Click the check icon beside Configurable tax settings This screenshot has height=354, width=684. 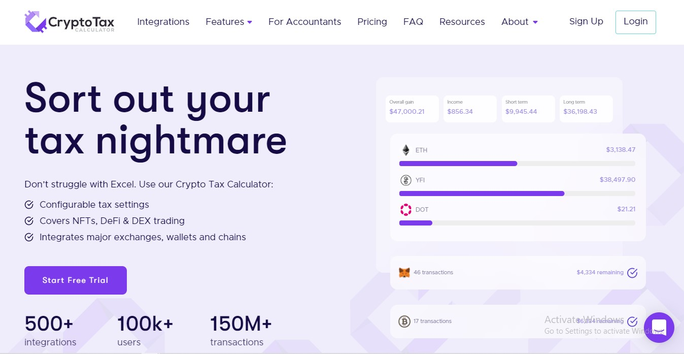tap(29, 205)
